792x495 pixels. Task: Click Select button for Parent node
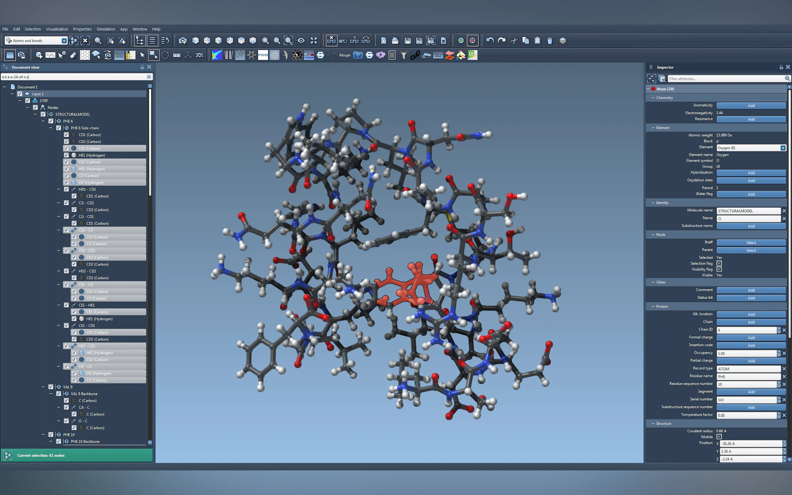(751, 250)
